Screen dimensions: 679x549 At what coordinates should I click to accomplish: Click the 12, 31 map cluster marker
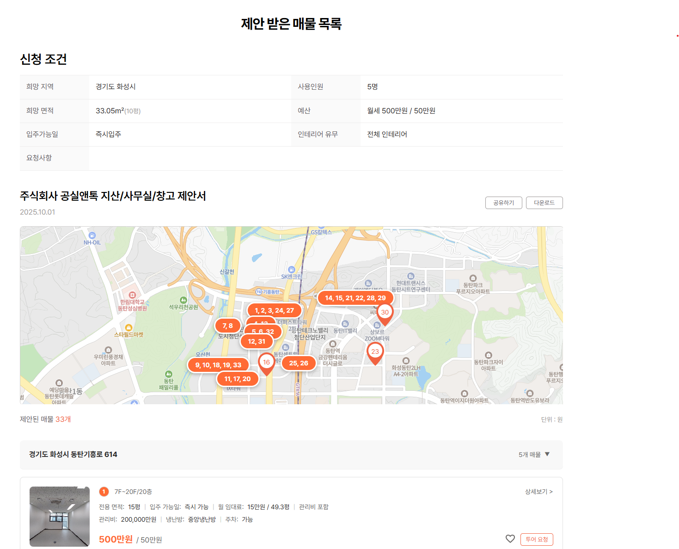pyautogui.click(x=257, y=342)
